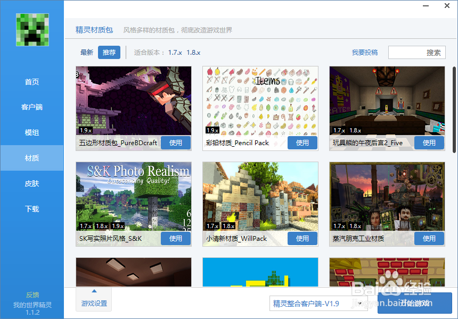The width and height of the screenshot is (458, 319).
Task: Use the 五边形材质包_PureBDcraft pack
Action: [x=176, y=142]
